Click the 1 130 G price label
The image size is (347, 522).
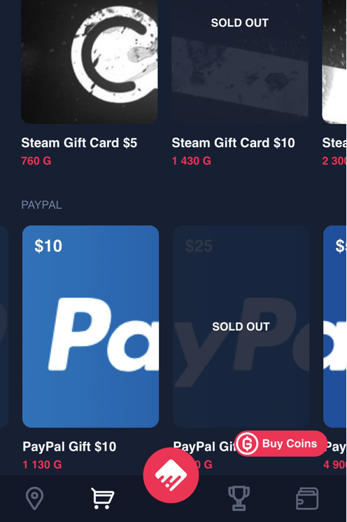pos(42,465)
